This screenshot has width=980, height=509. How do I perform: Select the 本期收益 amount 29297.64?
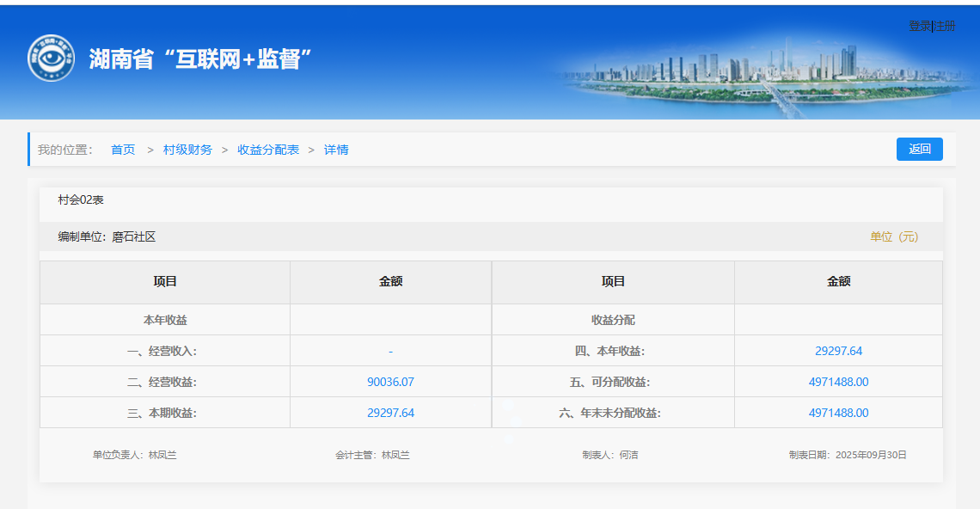pyautogui.click(x=390, y=413)
